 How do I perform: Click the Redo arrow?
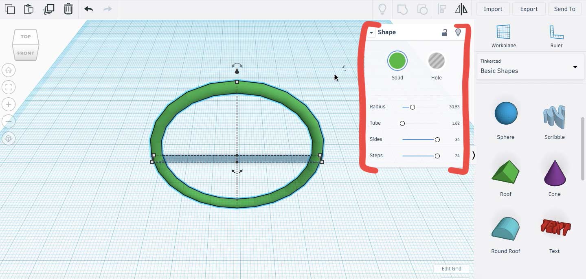point(108,9)
